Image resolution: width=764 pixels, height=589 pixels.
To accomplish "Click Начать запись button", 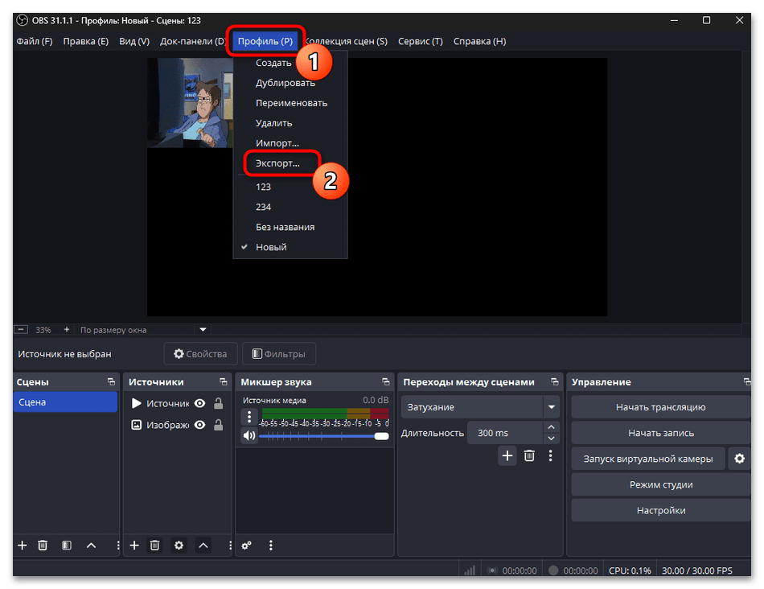I will point(660,433).
